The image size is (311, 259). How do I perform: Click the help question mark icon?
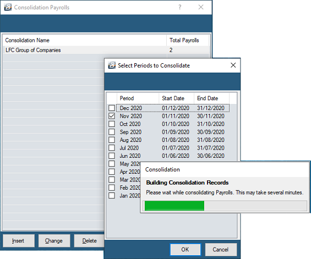pyautogui.click(x=179, y=7)
